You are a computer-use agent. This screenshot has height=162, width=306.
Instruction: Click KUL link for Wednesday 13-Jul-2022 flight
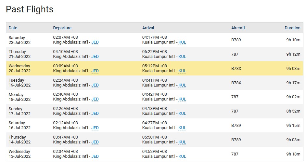coord(182,156)
